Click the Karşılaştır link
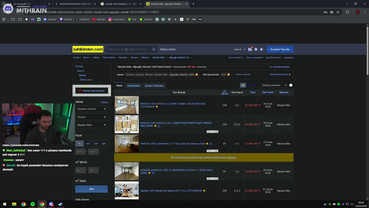This screenshot has width=369, height=208. [x=289, y=57]
